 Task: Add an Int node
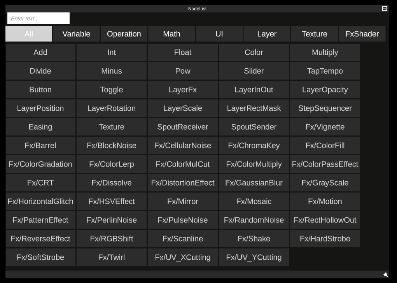point(111,52)
